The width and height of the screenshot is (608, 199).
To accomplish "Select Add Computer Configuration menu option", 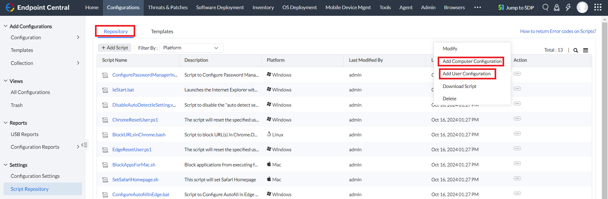I will pyautogui.click(x=472, y=61).
